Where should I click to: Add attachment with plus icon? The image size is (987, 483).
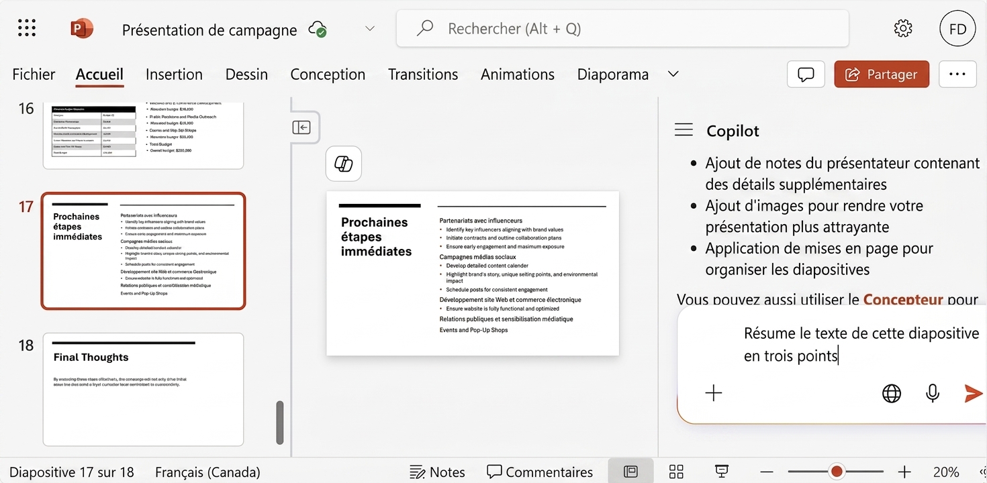coord(714,393)
